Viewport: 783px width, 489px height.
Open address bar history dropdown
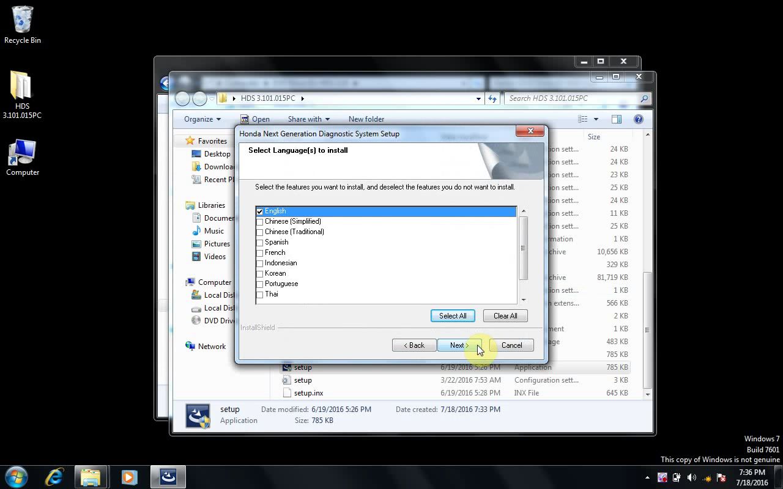pyautogui.click(x=478, y=98)
